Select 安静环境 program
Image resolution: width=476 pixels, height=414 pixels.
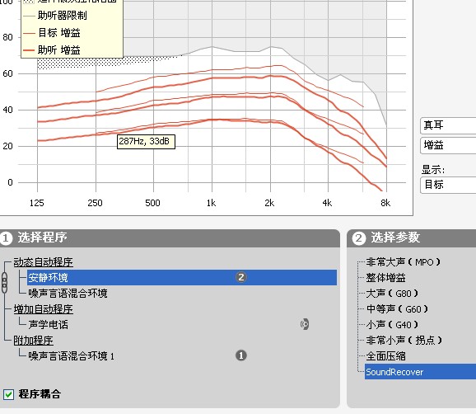tap(182, 277)
